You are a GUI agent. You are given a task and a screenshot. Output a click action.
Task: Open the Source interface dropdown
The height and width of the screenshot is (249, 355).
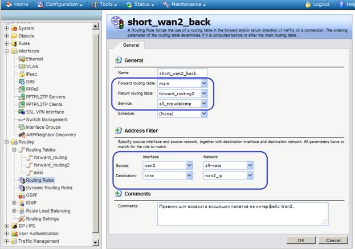click(x=189, y=165)
